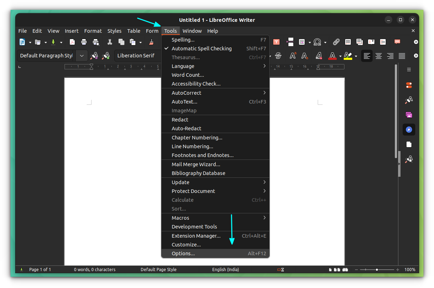
Task: Expand the AutoCorrect submenu
Action: click(x=215, y=93)
